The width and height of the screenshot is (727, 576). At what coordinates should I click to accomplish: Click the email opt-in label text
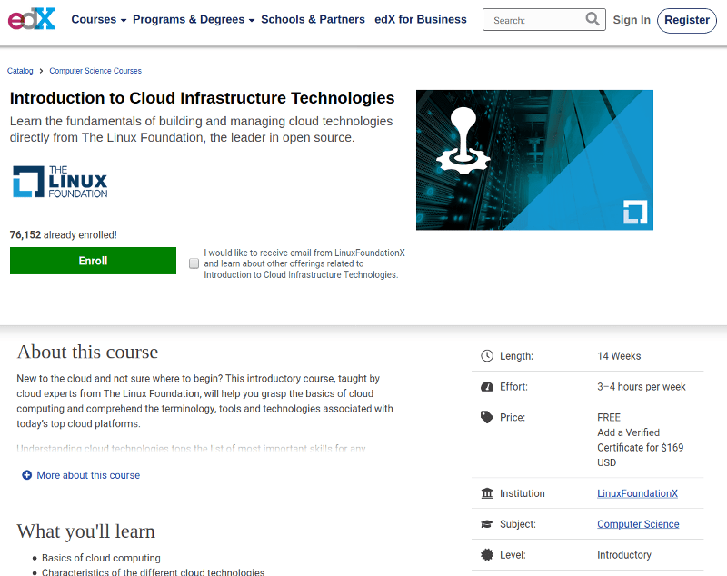pos(304,263)
